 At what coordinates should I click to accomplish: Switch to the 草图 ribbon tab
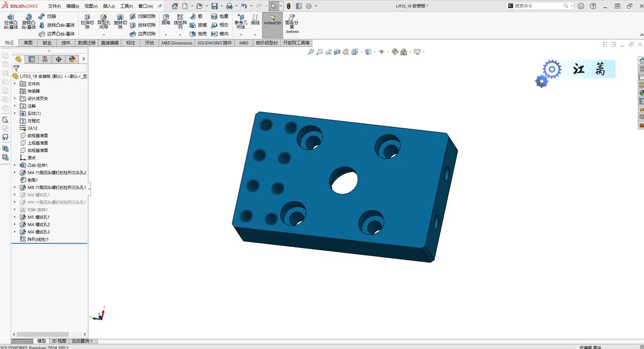tap(28, 43)
